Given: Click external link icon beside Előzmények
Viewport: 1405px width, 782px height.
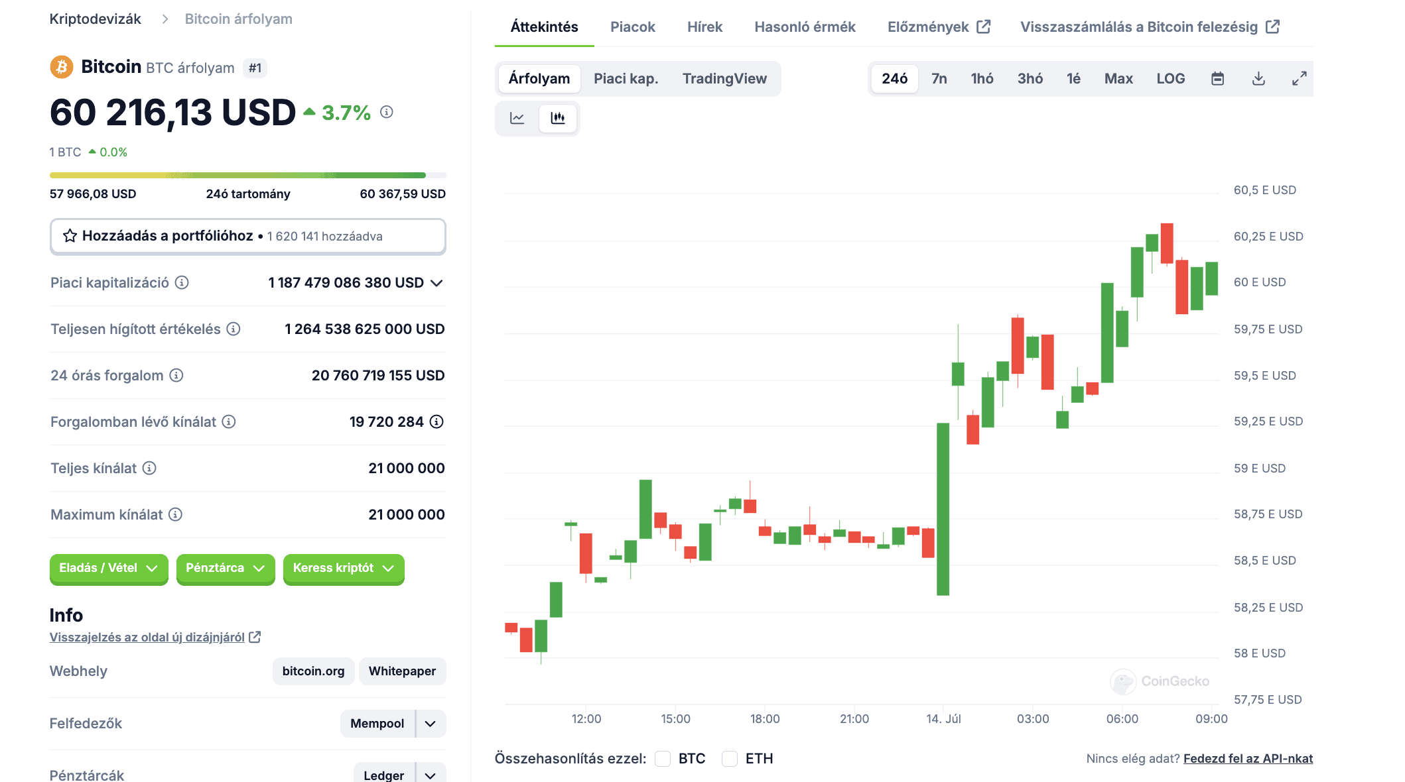Looking at the screenshot, I should click(984, 27).
